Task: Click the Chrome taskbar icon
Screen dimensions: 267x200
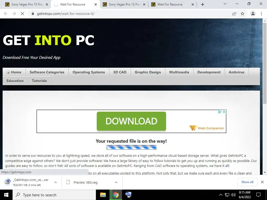Action: (116, 195)
